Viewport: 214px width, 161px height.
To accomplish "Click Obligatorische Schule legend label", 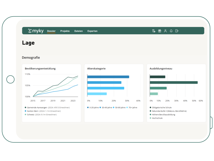I will coord(162,108).
